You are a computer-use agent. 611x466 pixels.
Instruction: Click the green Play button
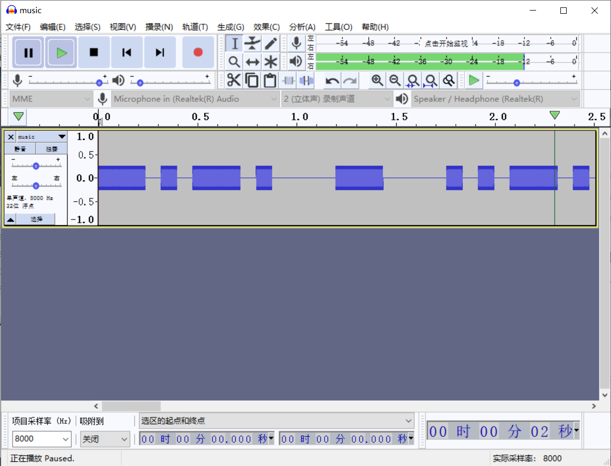tap(61, 52)
